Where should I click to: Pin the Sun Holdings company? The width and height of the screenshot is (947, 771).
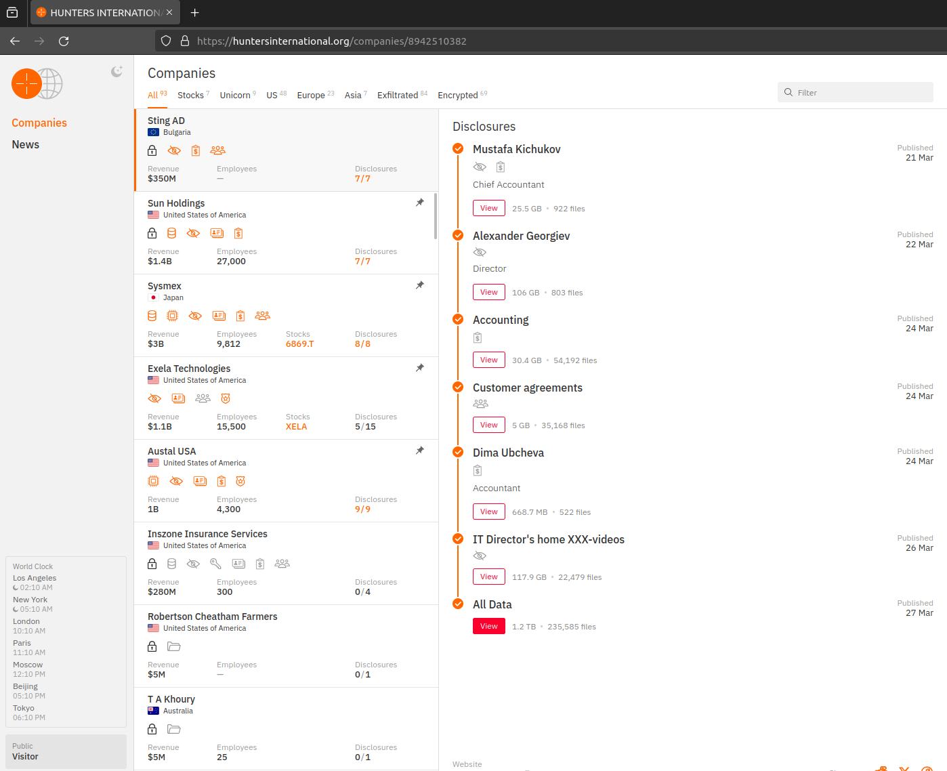[420, 202]
